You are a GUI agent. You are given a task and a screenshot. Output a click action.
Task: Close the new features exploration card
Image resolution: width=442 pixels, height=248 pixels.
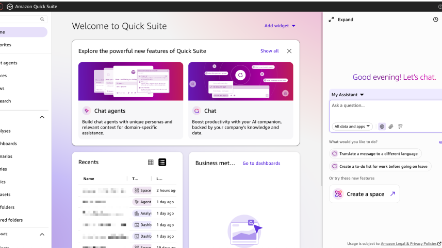coord(289,51)
